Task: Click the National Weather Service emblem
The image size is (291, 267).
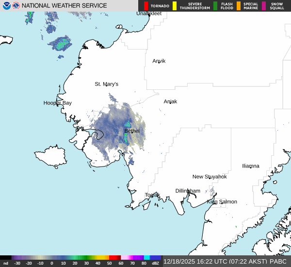Action: (16, 6)
